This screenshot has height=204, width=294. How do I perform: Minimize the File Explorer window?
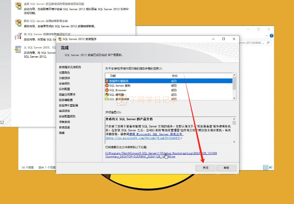248,29
